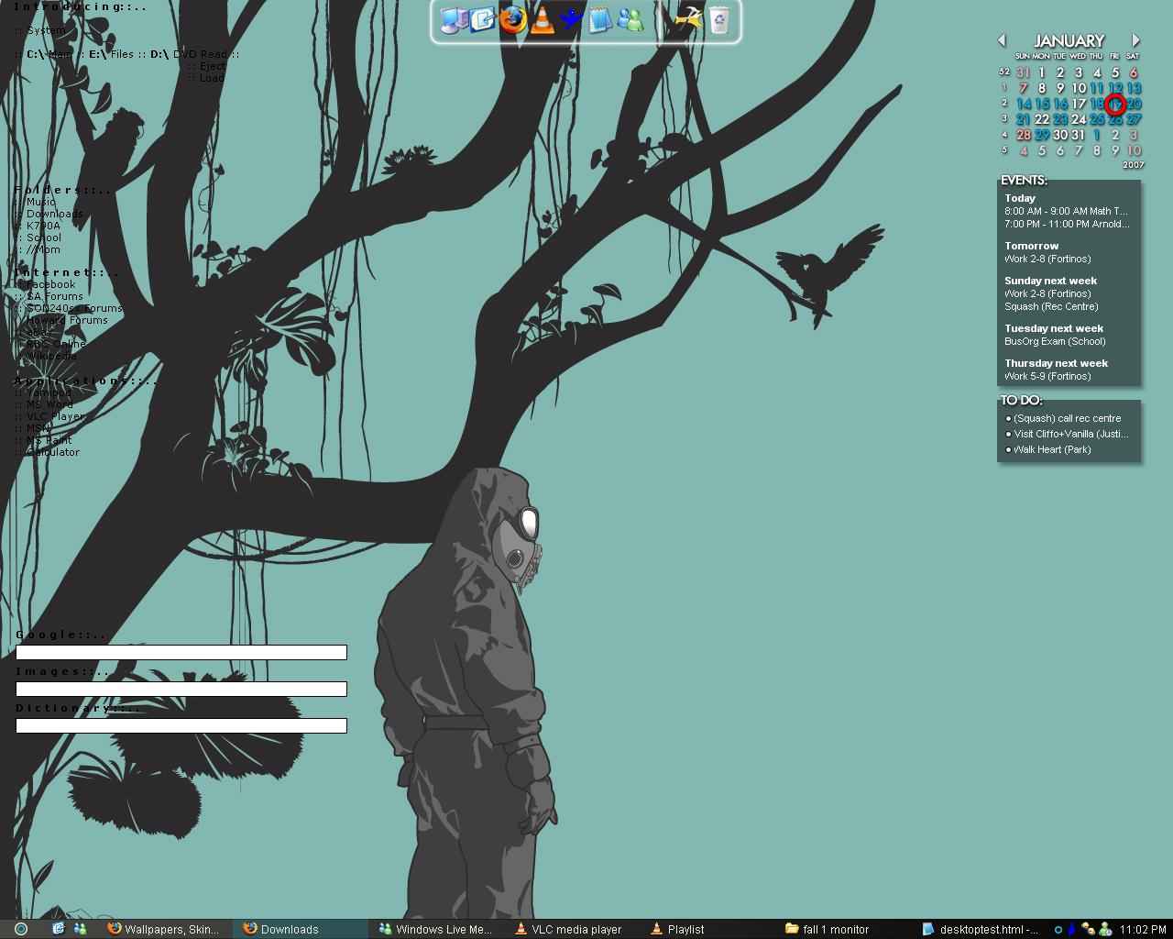Click the Google search field
Screen dimensions: 1173x939
tap(181, 652)
